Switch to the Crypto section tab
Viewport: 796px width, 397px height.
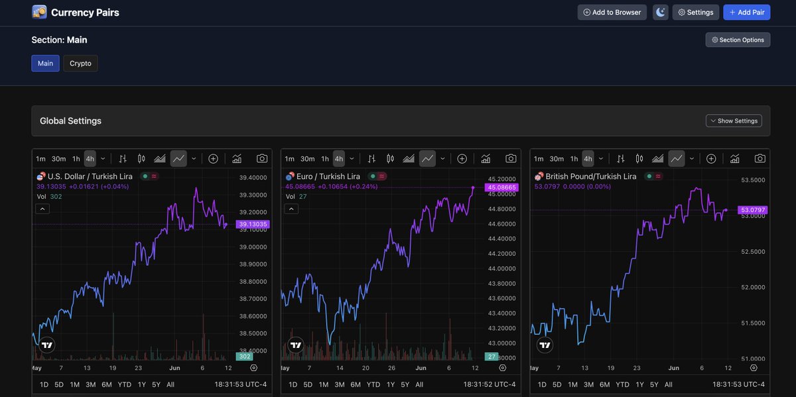click(x=80, y=64)
